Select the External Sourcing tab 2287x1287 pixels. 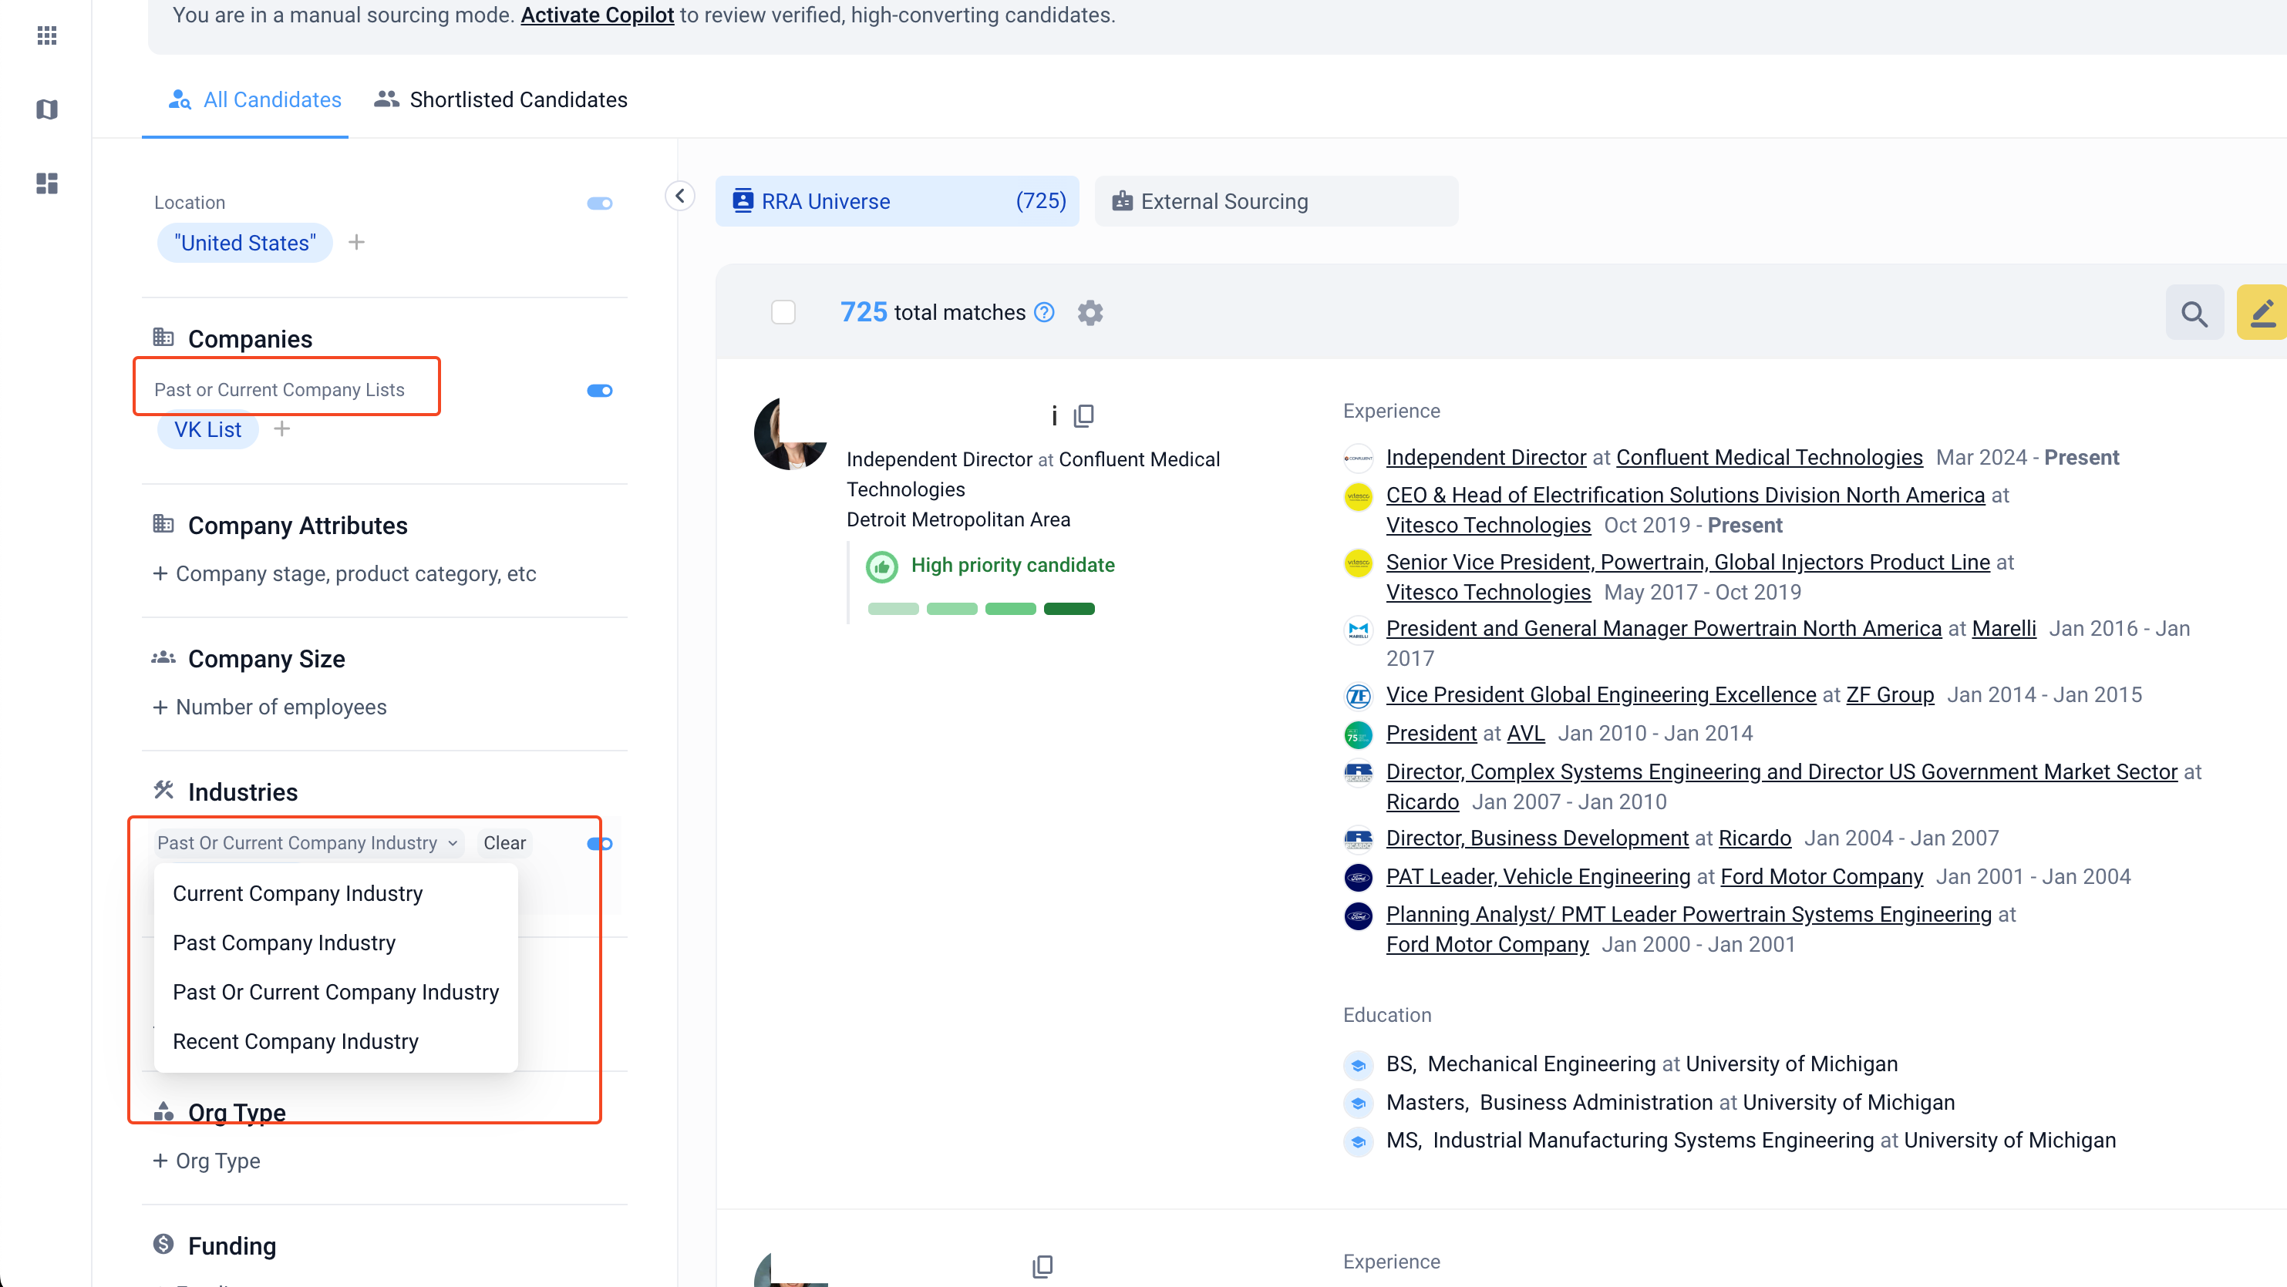[x=1276, y=201]
